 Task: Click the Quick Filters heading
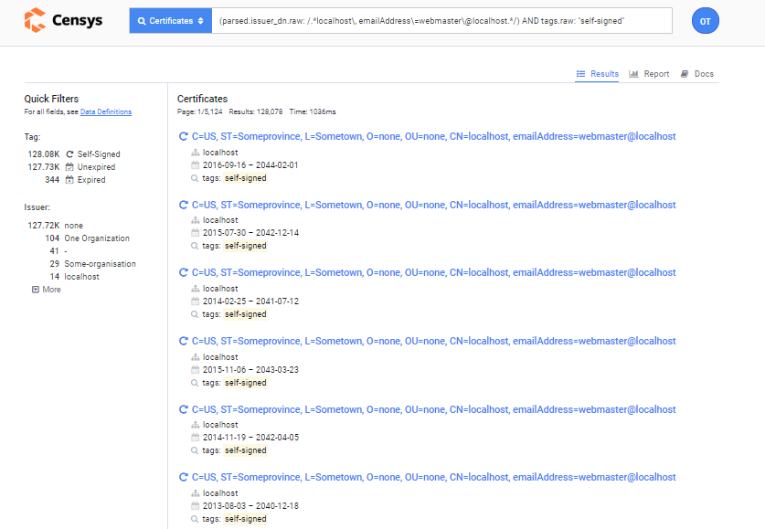[51, 99]
